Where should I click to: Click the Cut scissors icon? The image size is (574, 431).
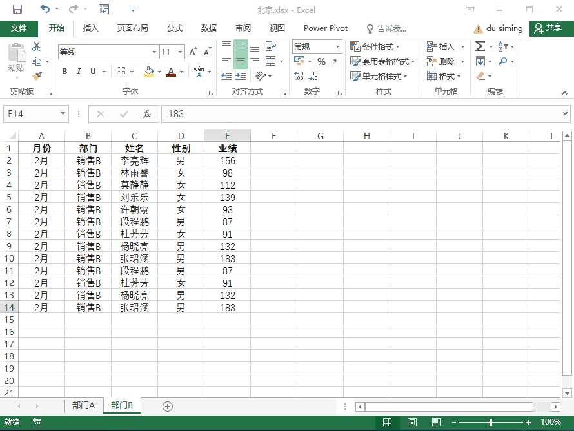click(37, 46)
